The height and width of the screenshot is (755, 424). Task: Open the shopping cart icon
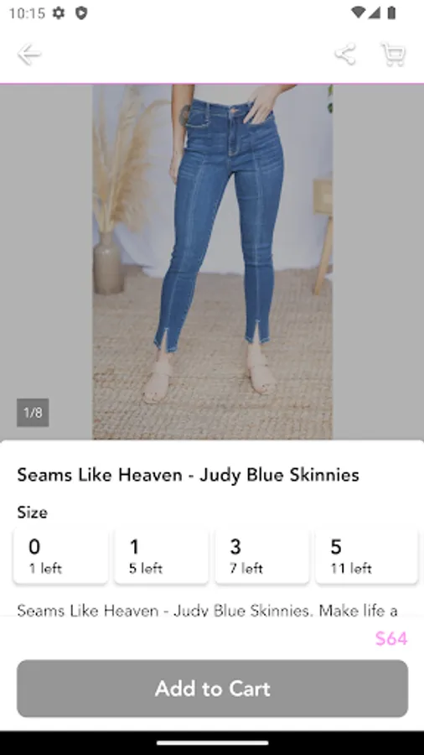tap(393, 54)
